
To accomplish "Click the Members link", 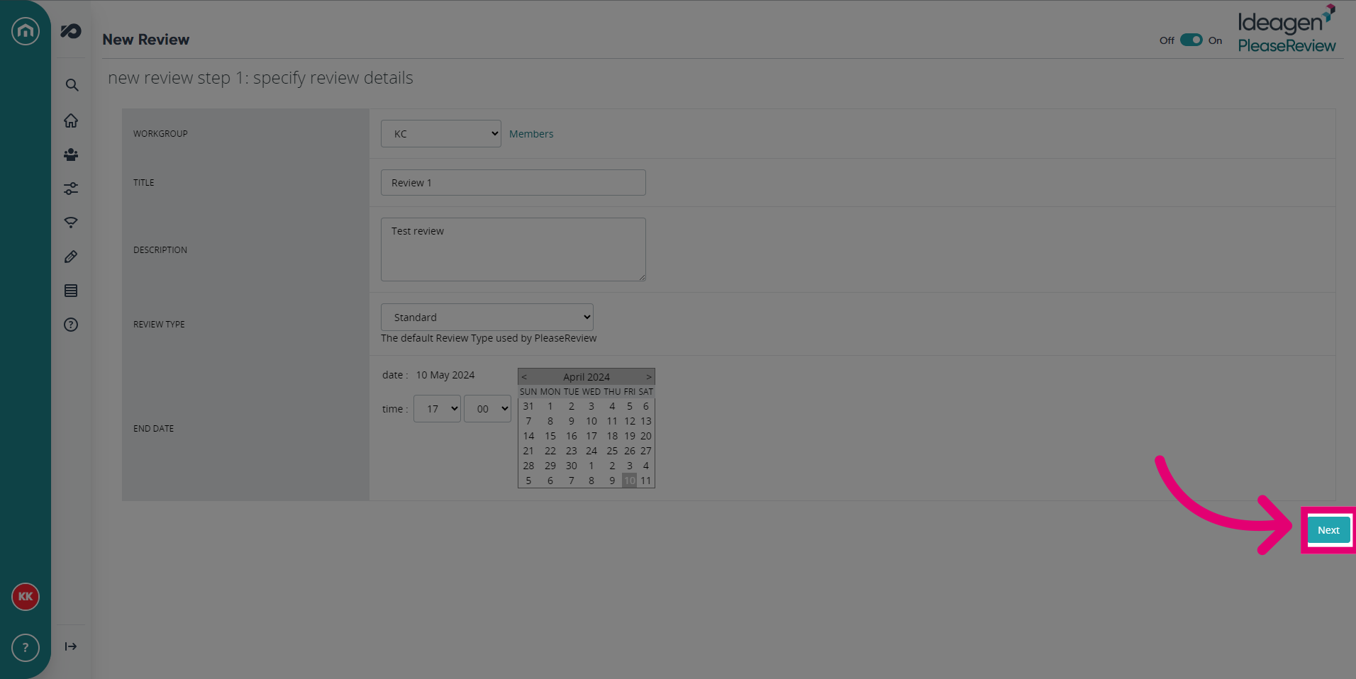I will [x=531, y=134].
